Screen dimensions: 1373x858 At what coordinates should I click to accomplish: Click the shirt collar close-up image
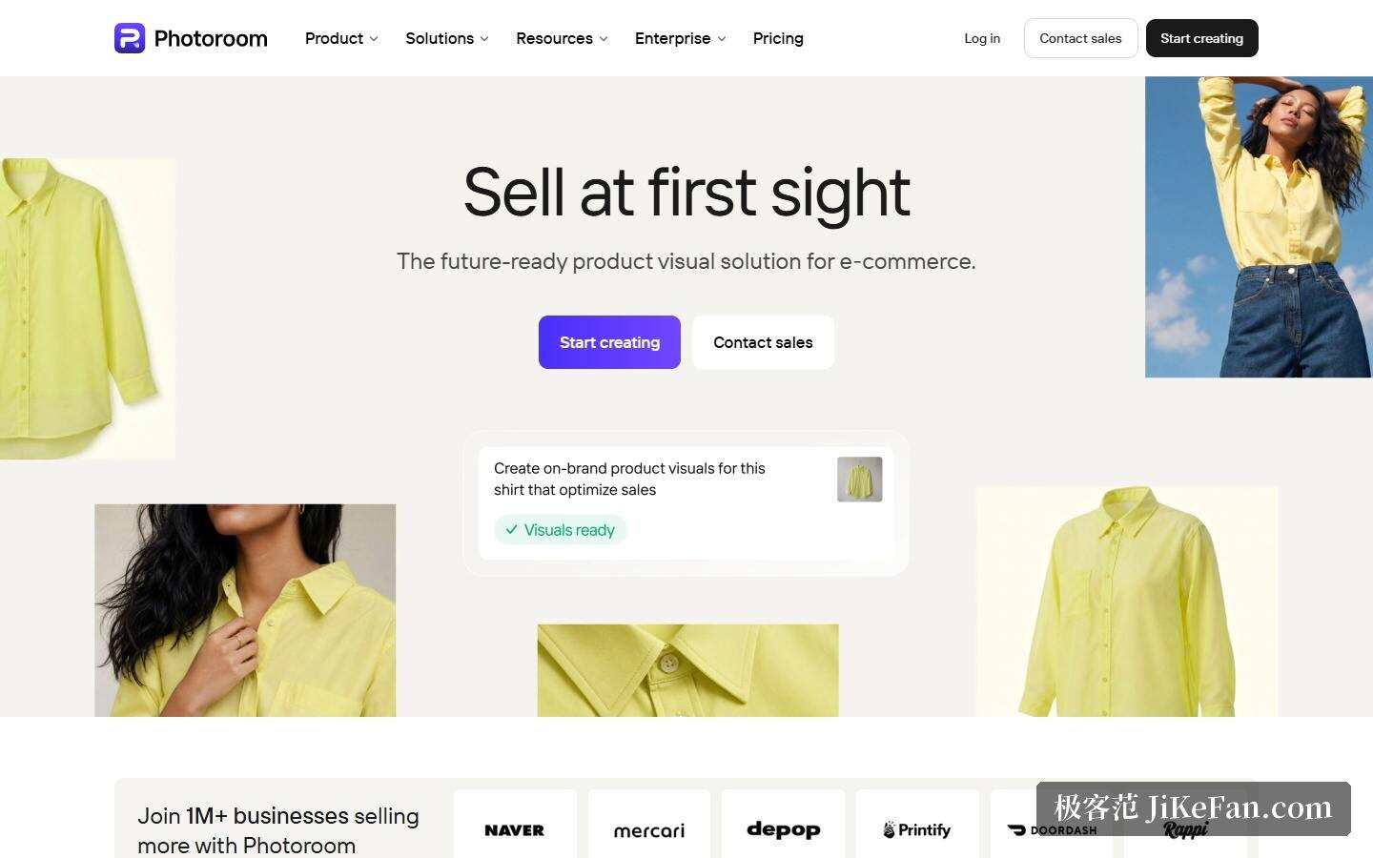tap(687, 670)
